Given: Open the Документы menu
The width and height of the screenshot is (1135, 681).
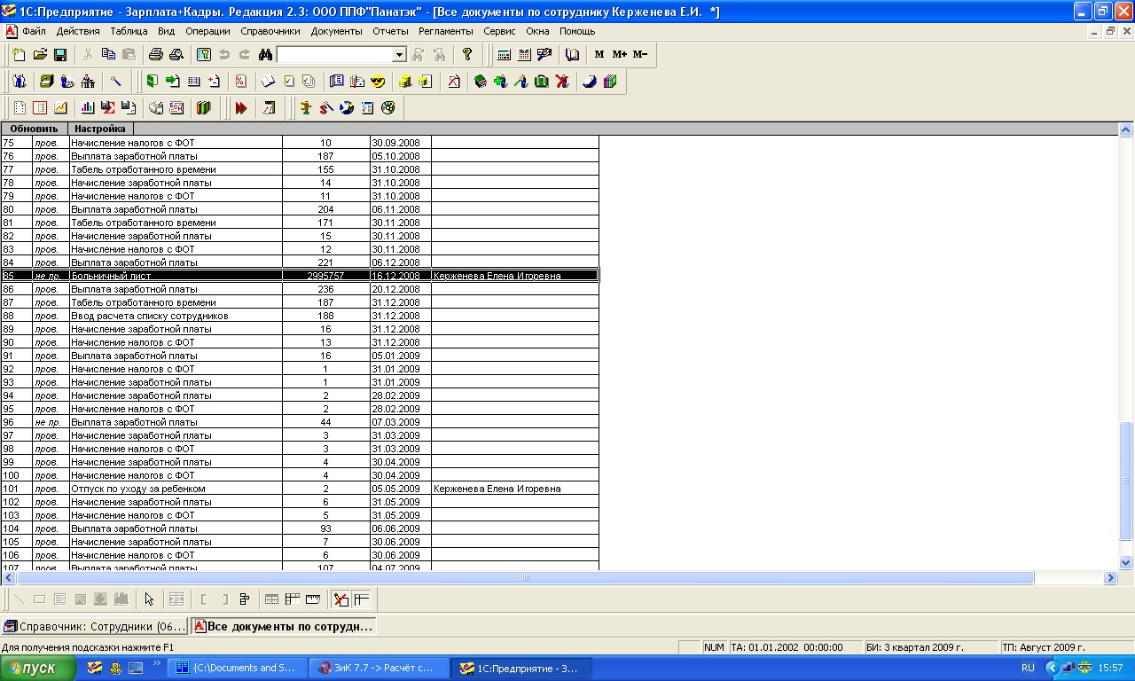Looking at the screenshot, I should click(336, 31).
